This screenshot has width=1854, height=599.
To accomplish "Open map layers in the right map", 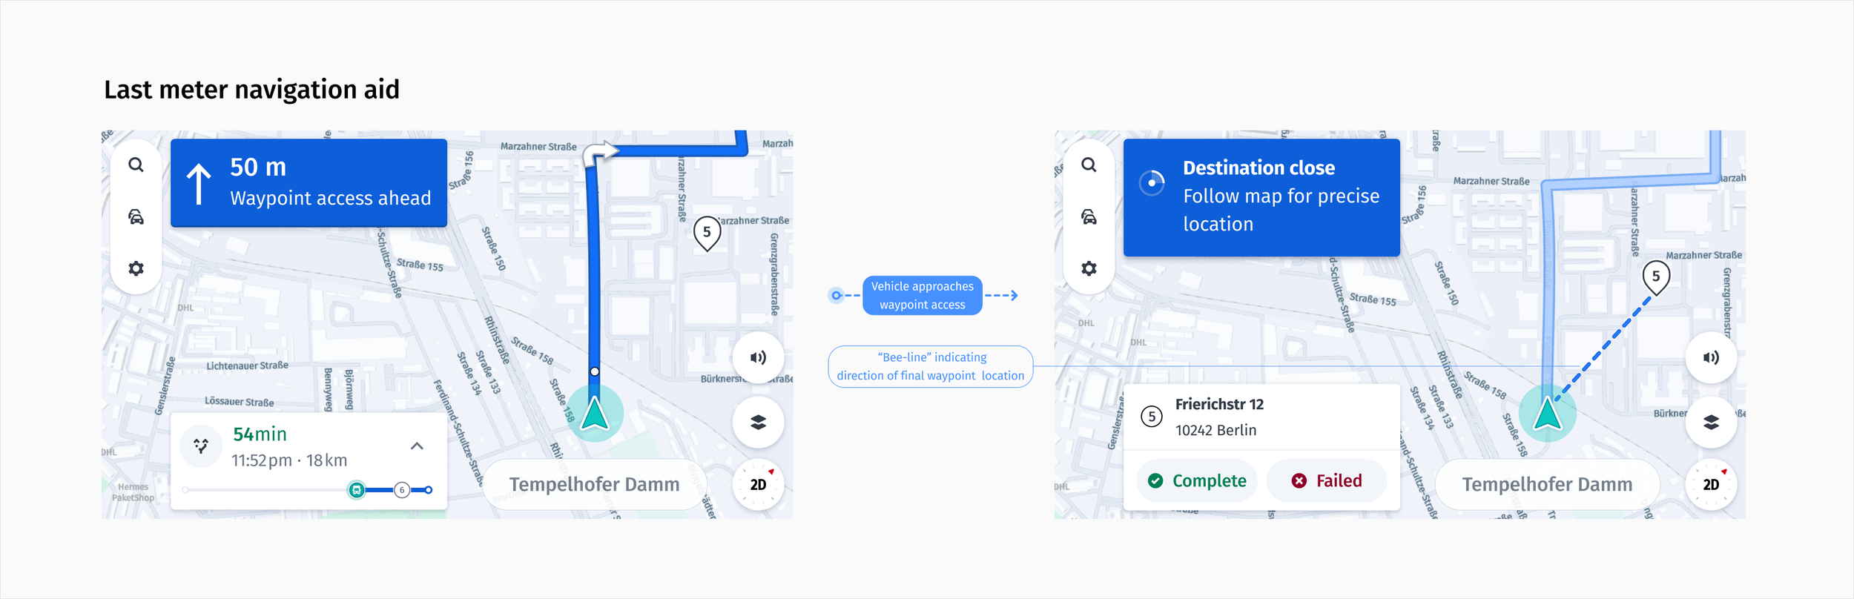I will [1711, 422].
